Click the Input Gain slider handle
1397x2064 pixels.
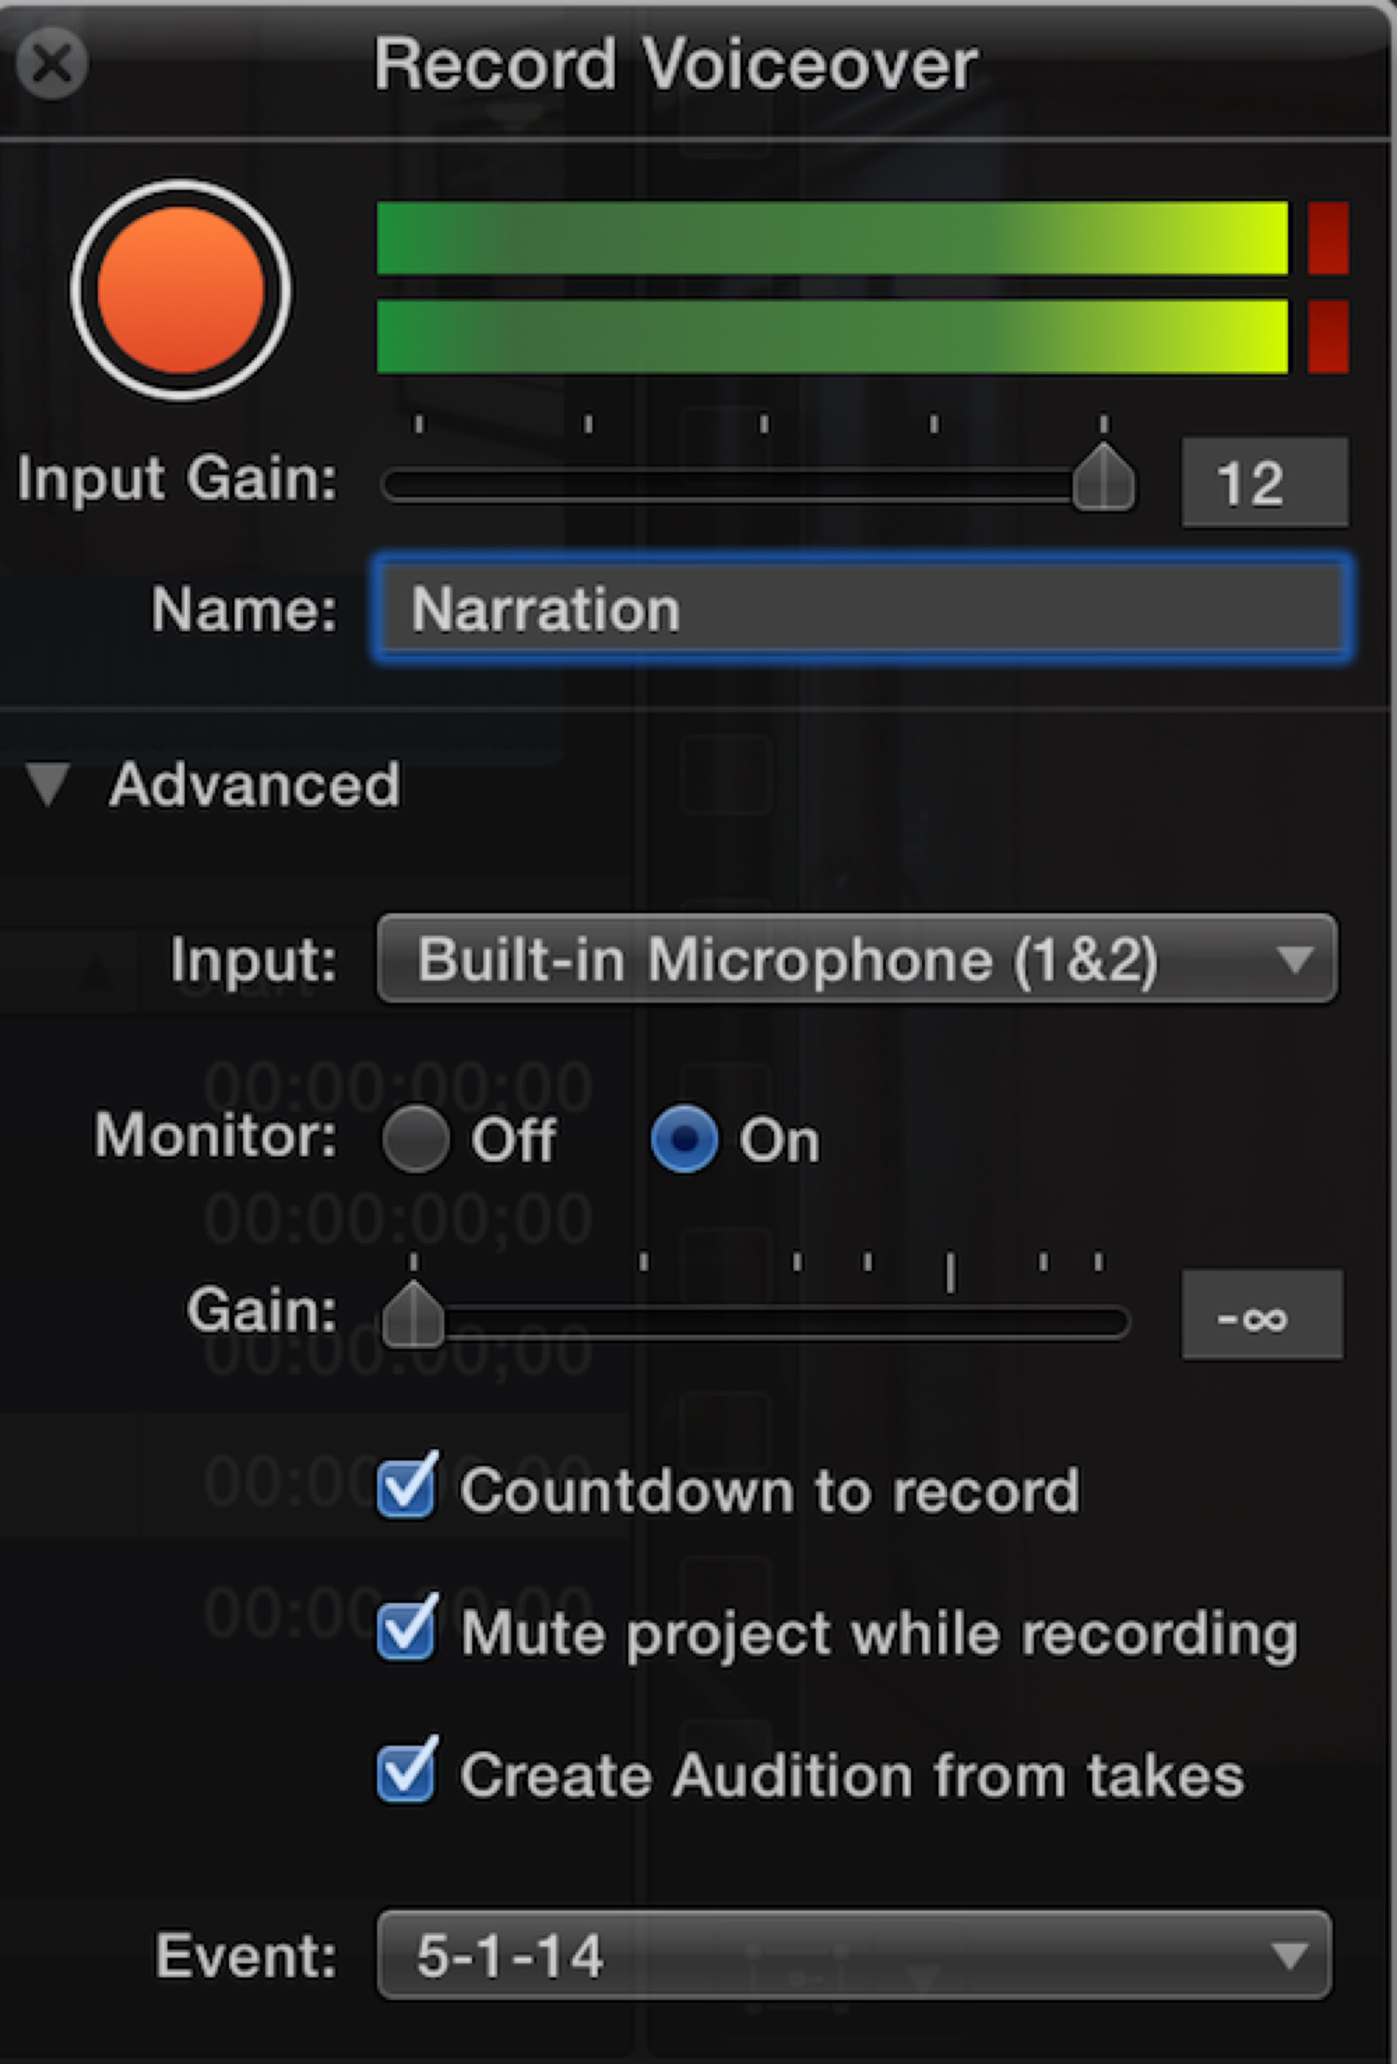tap(1103, 480)
